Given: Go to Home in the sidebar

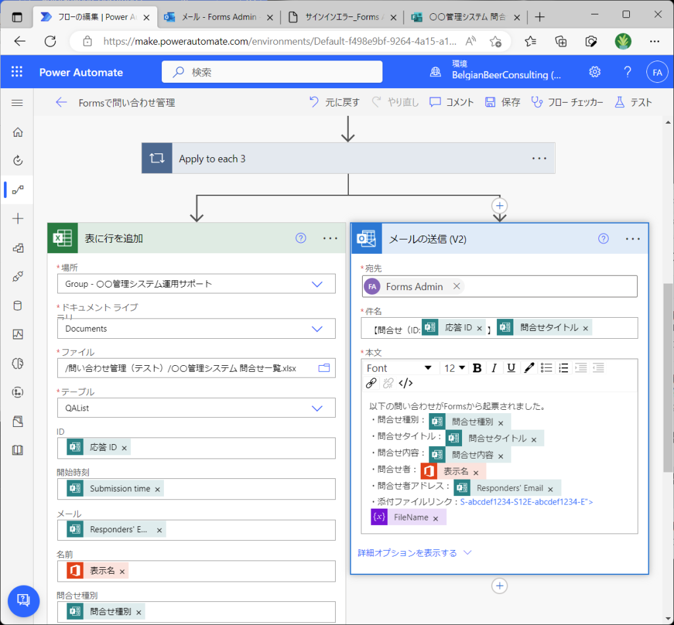Looking at the screenshot, I should [18, 132].
